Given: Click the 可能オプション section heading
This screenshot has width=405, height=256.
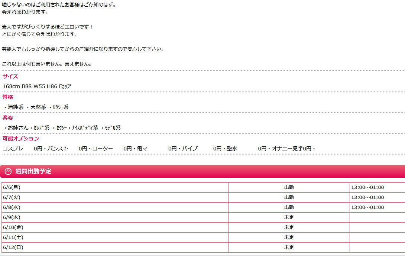Looking at the screenshot, I should pos(21,139).
